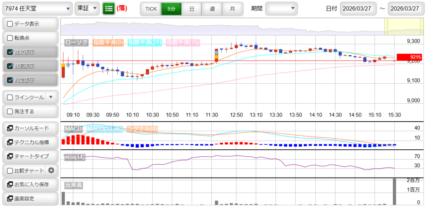The image size is (426, 207).
Task: Click the gear icon beside 比較チャート
Action: (x=51, y=170)
